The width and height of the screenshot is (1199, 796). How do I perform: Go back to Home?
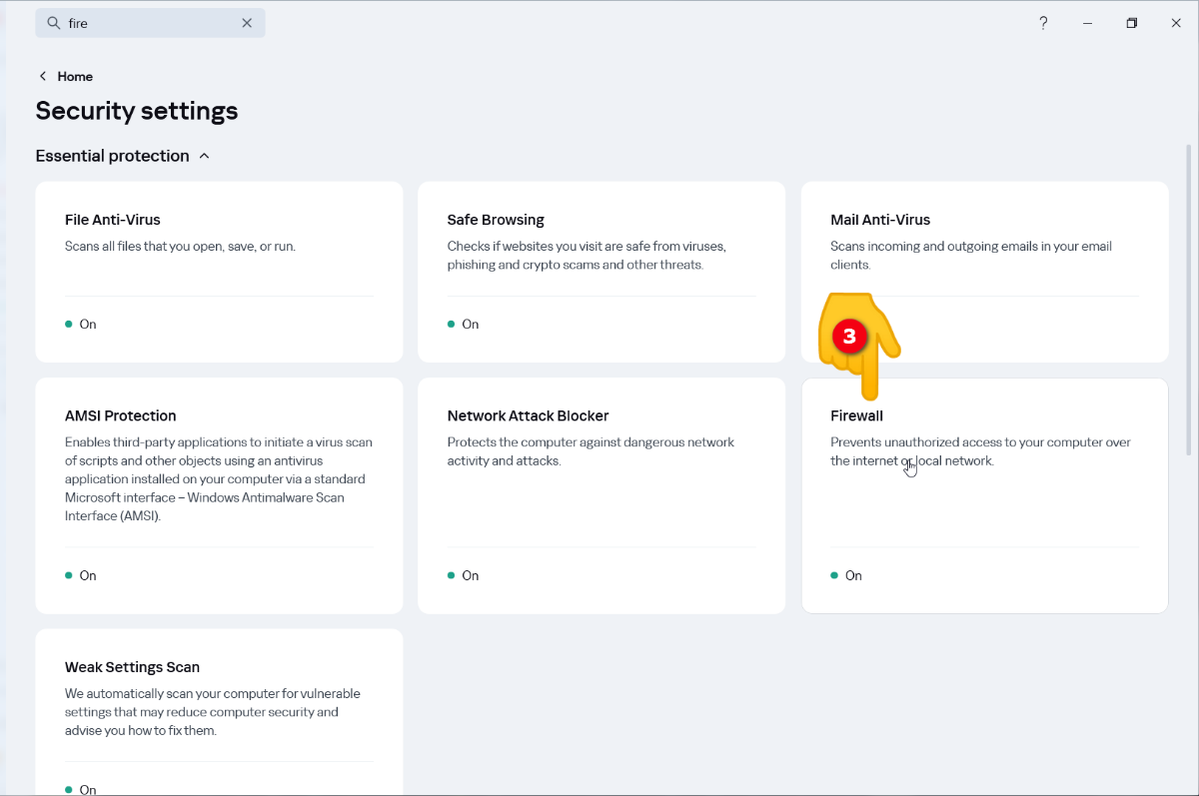[x=75, y=76]
